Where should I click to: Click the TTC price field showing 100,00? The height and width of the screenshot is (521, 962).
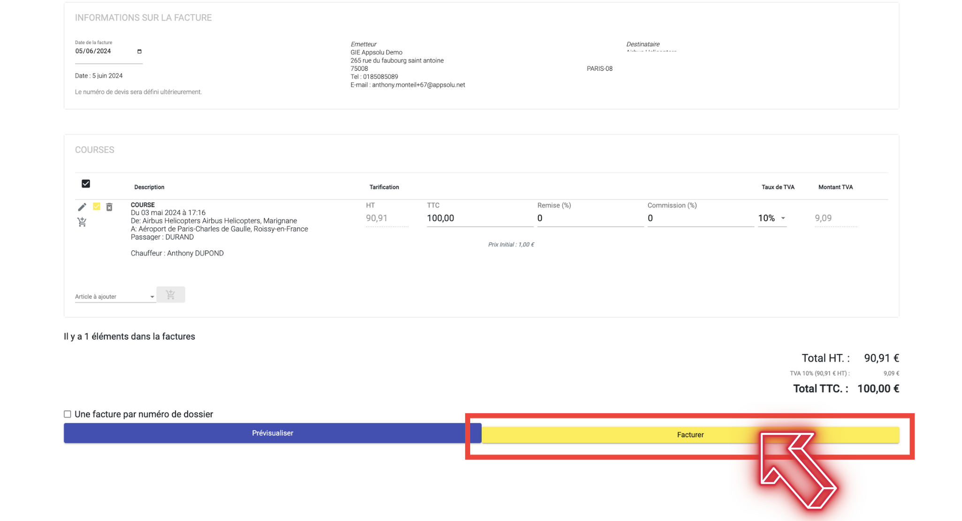pos(480,218)
